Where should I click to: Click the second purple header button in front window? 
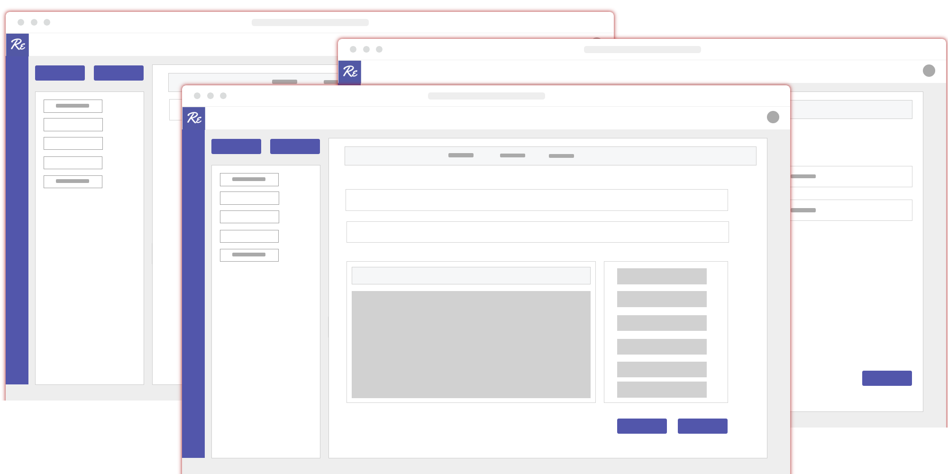(x=295, y=146)
